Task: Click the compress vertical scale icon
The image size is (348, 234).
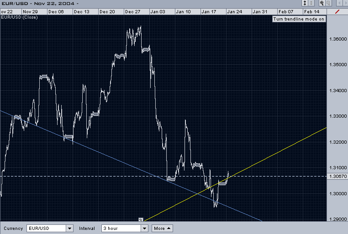Action: 305,3
